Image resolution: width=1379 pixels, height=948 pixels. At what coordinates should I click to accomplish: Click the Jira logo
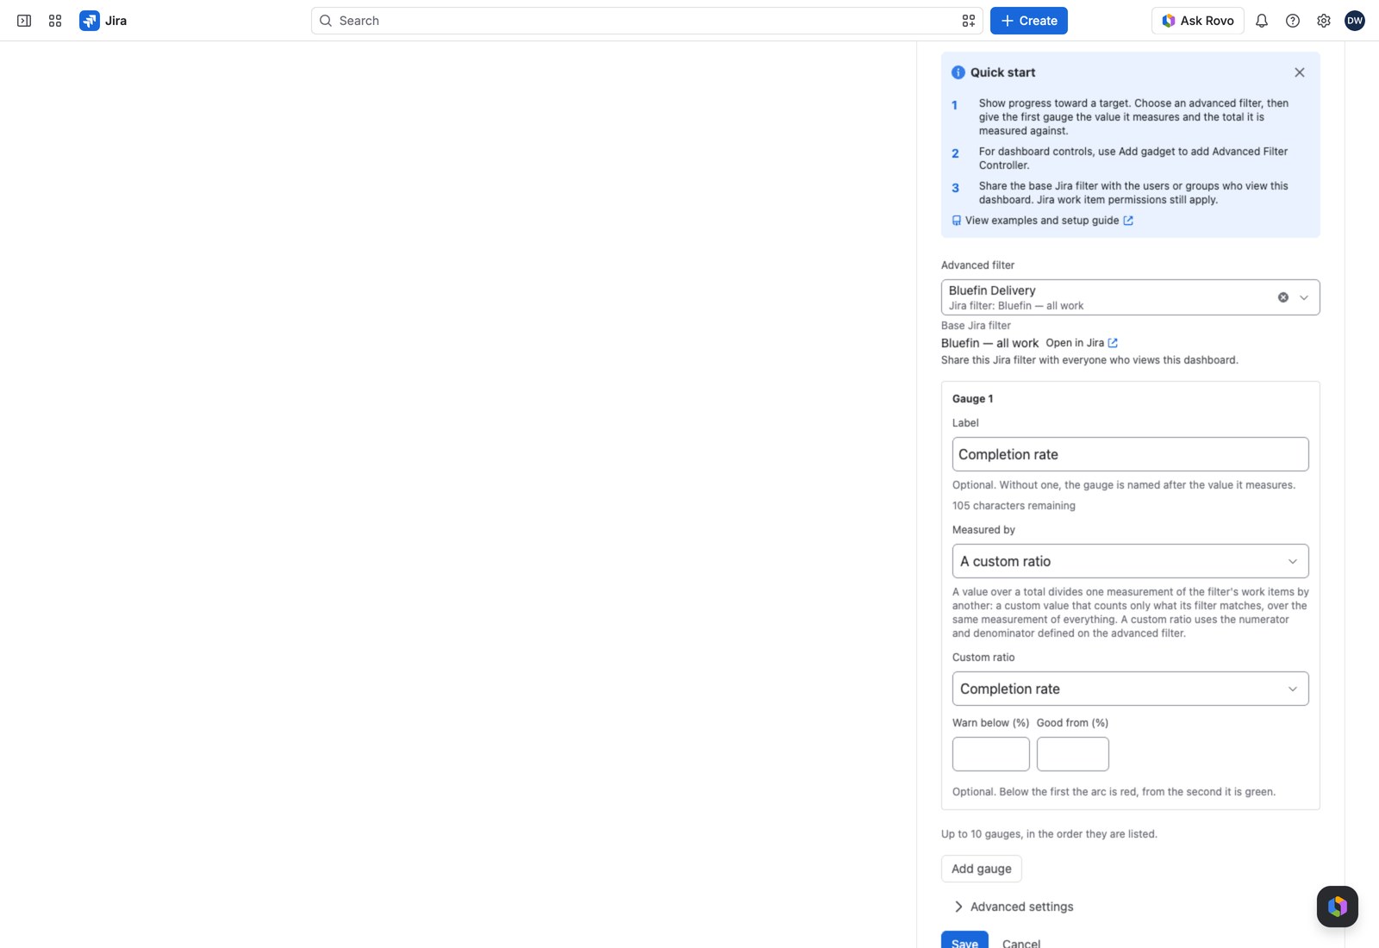point(103,21)
